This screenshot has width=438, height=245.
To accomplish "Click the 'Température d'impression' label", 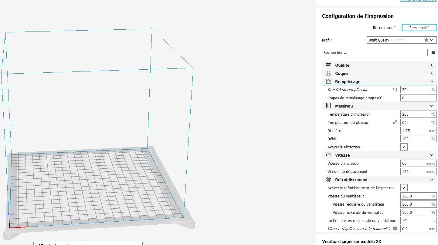I will [x=349, y=114].
